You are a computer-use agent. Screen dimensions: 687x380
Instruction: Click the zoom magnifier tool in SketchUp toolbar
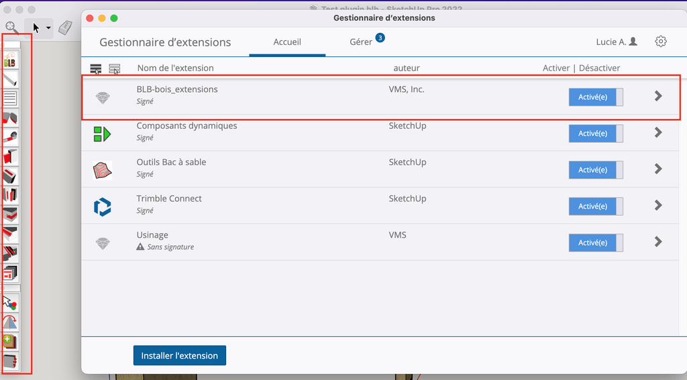point(12,28)
